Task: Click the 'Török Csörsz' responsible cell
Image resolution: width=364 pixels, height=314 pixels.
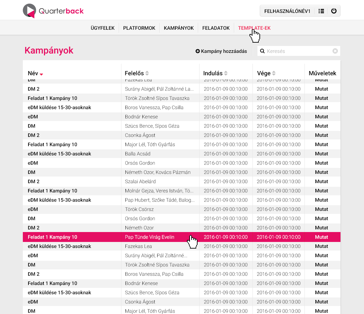Action: pos(139,210)
